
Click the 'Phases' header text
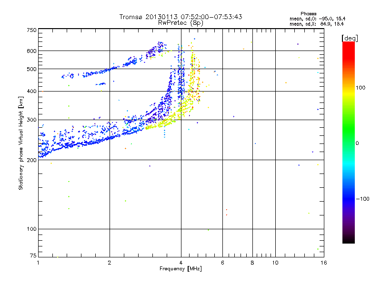pos(308,14)
